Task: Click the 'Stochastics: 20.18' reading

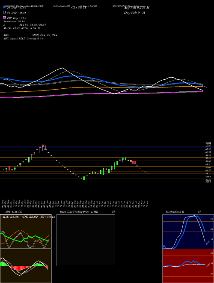Action: click(13, 21)
